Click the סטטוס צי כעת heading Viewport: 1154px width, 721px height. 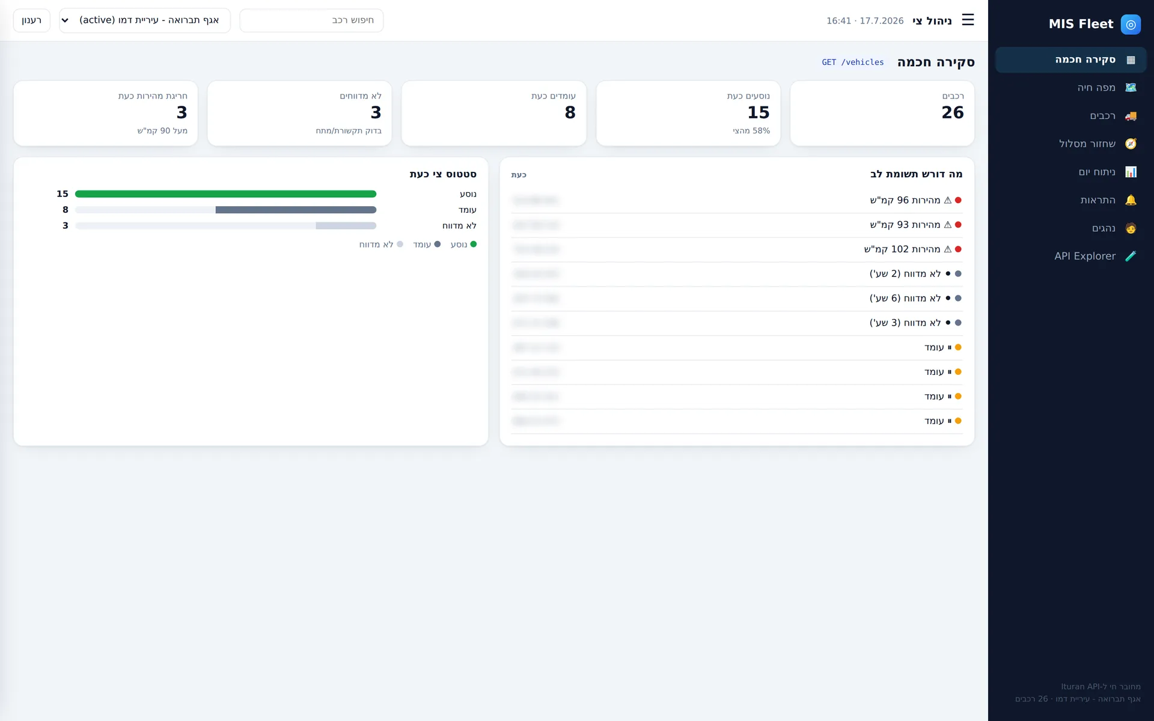[443, 174]
